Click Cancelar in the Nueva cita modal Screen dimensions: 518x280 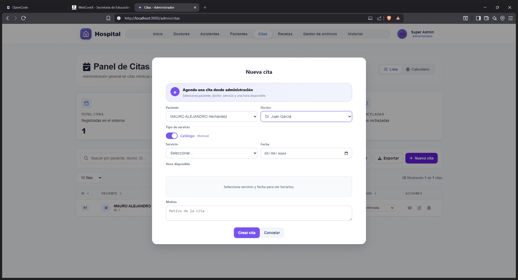coord(272,233)
